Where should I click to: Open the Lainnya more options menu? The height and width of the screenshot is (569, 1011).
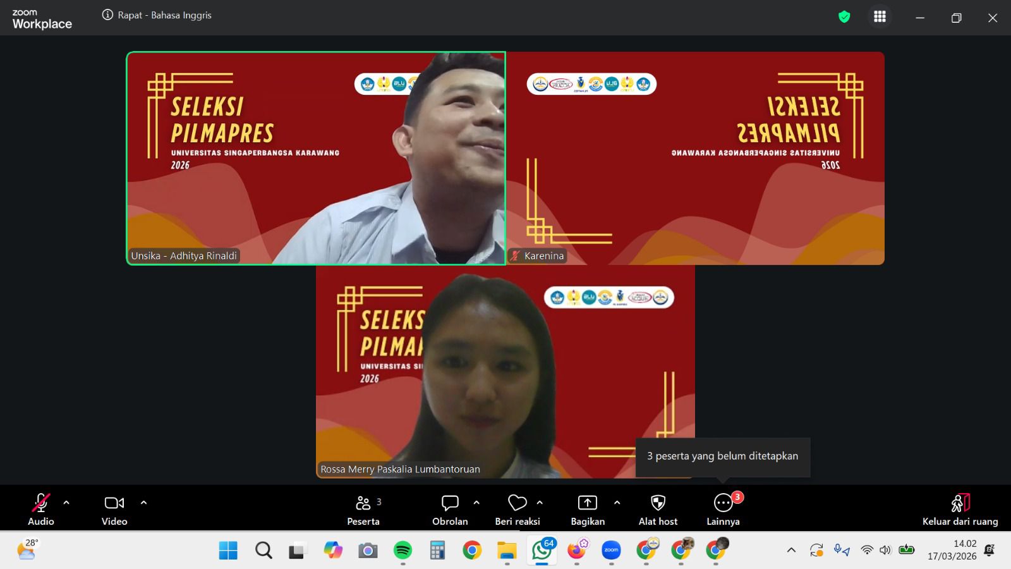click(723, 503)
